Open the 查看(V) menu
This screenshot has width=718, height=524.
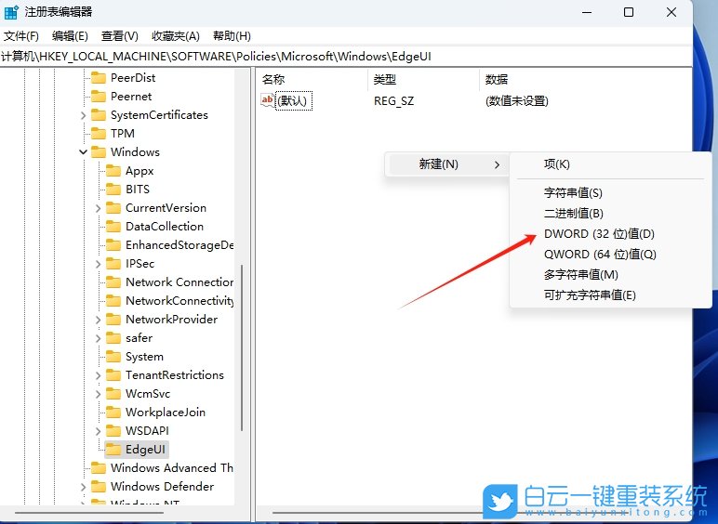[x=120, y=35]
